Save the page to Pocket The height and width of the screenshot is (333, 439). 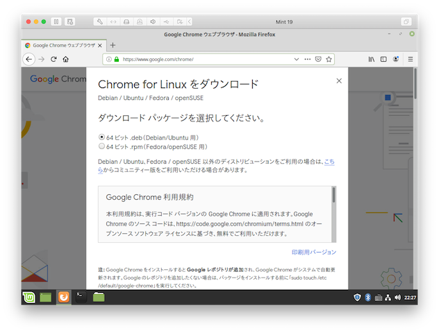click(x=318, y=59)
